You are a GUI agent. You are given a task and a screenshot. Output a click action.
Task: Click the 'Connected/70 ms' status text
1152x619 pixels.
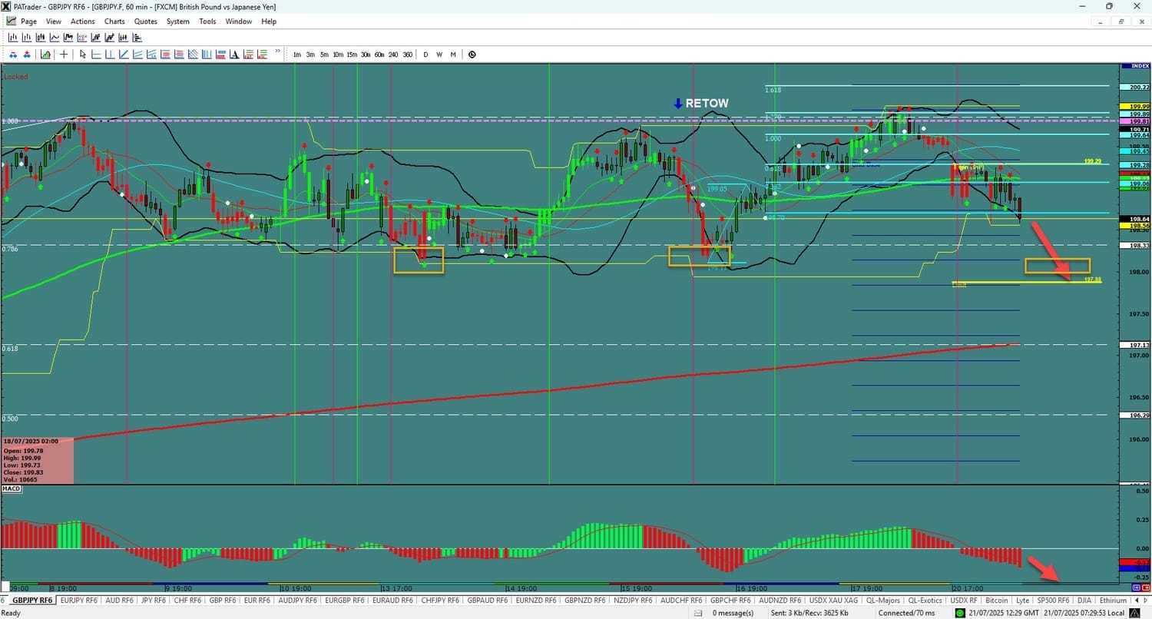[x=906, y=613]
